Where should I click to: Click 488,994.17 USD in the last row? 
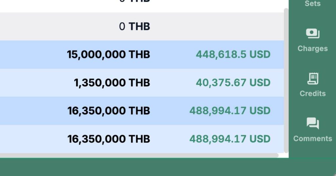230,139
